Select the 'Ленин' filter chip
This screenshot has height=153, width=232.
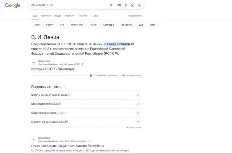93,25
